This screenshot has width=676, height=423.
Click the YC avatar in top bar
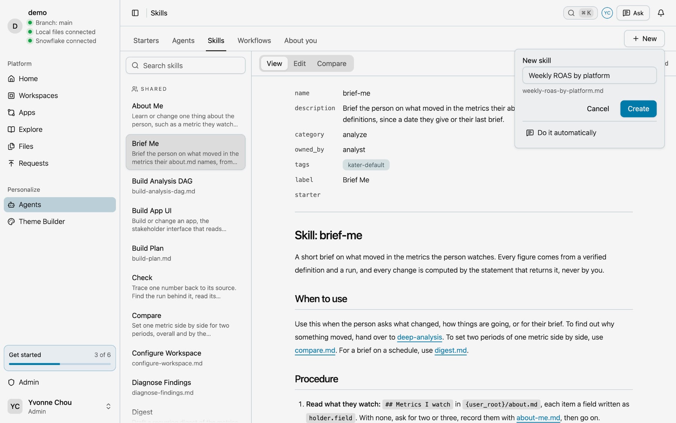click(x=607, y=13)
